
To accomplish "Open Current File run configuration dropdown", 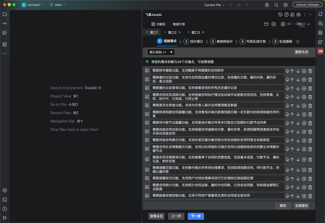I will tap(215, 5).
